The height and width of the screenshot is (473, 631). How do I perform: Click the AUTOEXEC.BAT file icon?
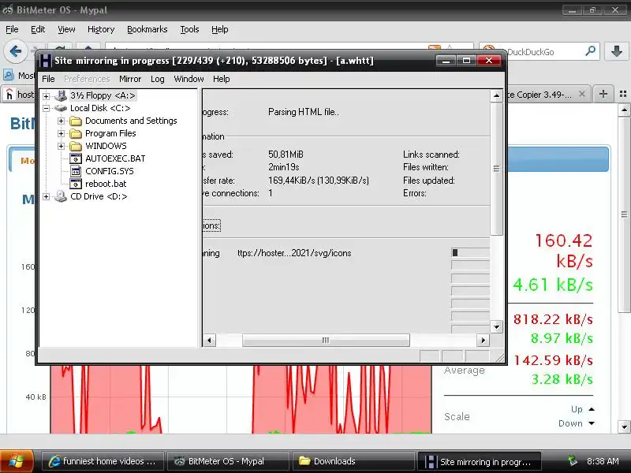(76, 158)
